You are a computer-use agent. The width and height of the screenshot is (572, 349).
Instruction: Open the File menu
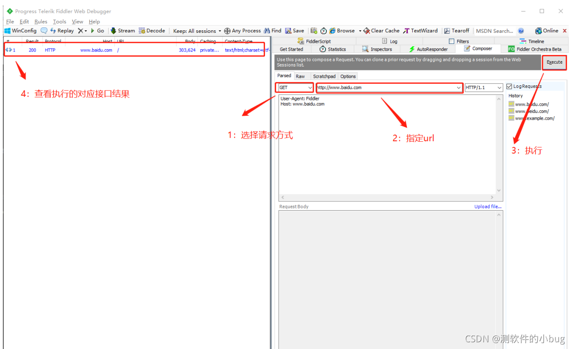(x=10, y=22)
